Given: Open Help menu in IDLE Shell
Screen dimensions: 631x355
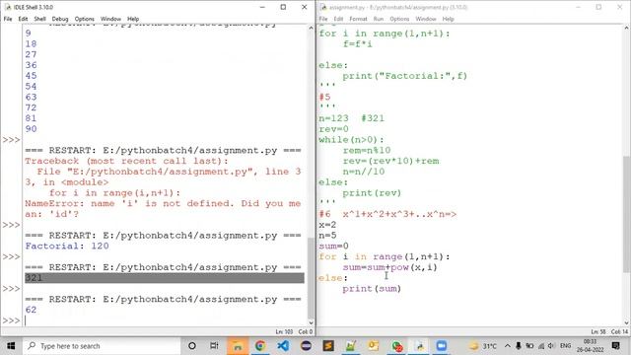Looking at the screenshot, I should tap(133, 19).
